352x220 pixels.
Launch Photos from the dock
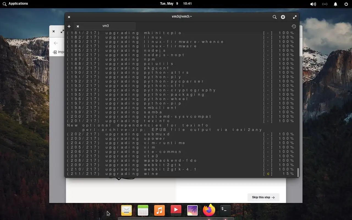tap(193, 210)
